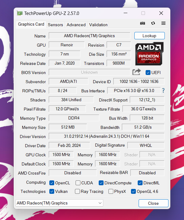Open the Validation tab
184x220 pixels.
[x=98, y=25]
